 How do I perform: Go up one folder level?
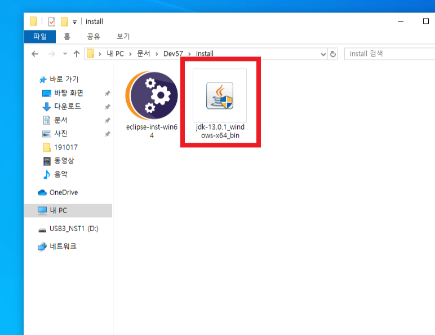pyautogui.click(x=77, y=54)
